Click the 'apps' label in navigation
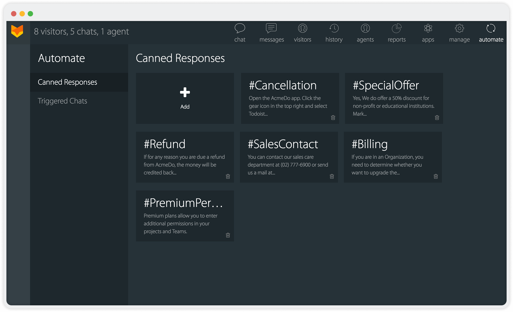 click(428, 40)
